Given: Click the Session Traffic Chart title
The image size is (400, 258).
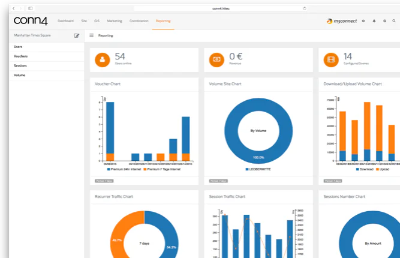Looking at the screenshot, I should (x=227, y=196).
